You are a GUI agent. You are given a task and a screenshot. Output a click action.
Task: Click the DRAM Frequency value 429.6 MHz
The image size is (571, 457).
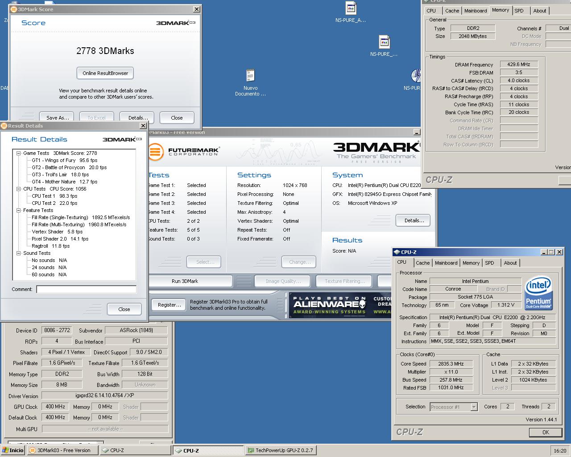click(519, 64)
